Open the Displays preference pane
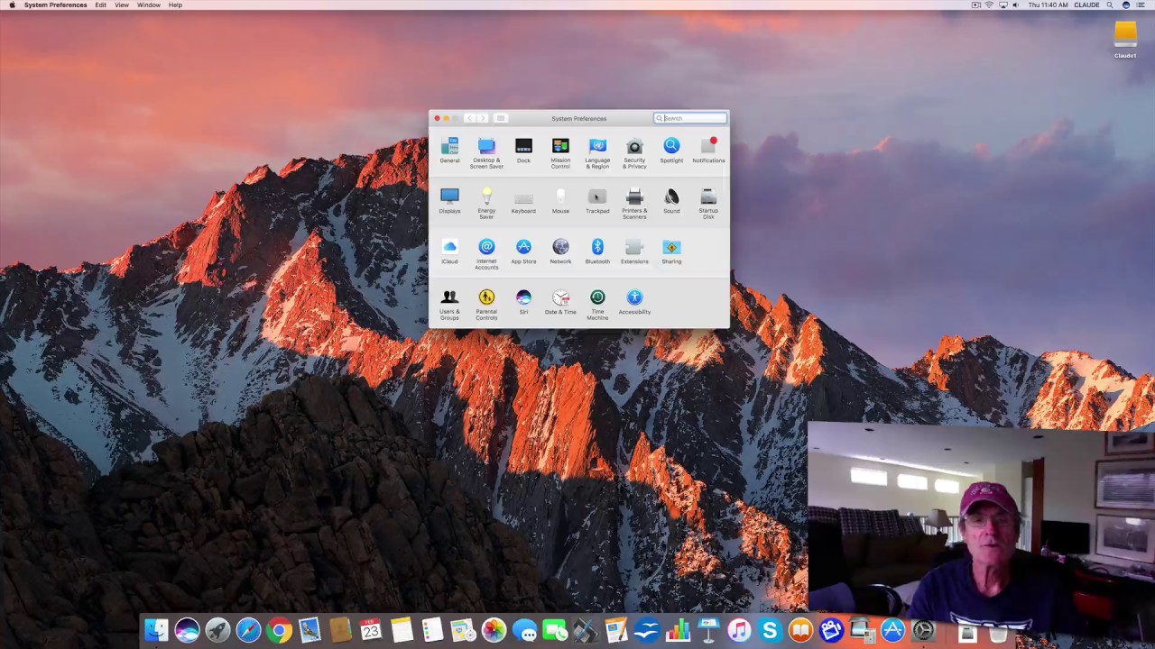The width and height of the screenshot is (1155, 649). [x=449, y=201]
